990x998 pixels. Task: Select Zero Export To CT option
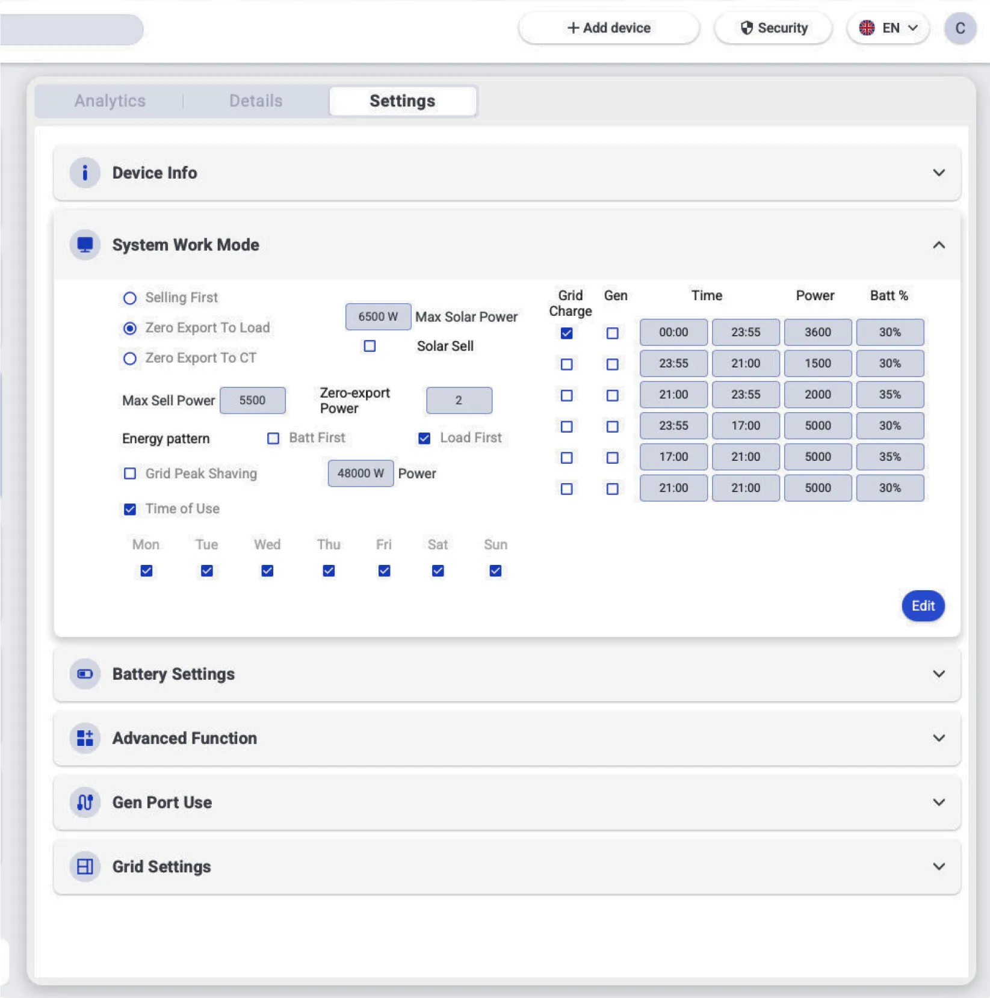129,359
